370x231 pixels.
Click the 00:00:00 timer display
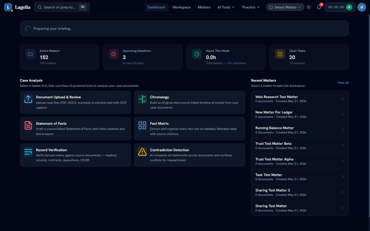(x=336, y=7)
